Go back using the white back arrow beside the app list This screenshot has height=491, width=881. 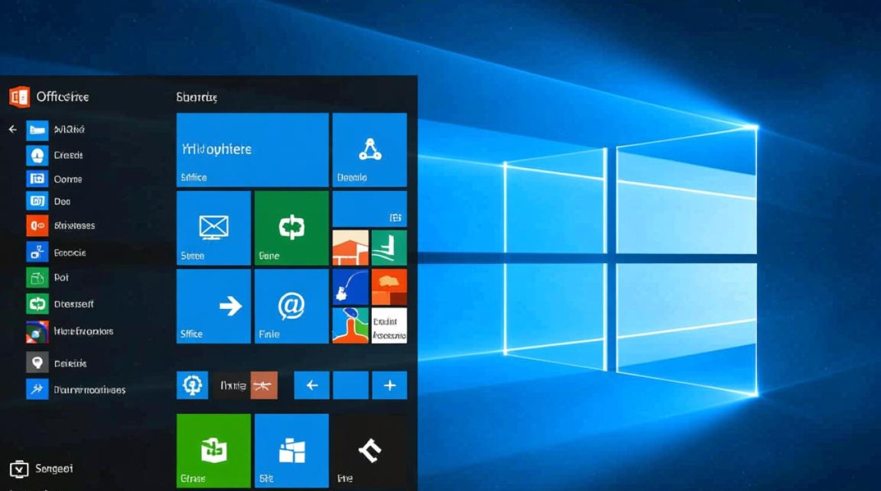point(12,130)
